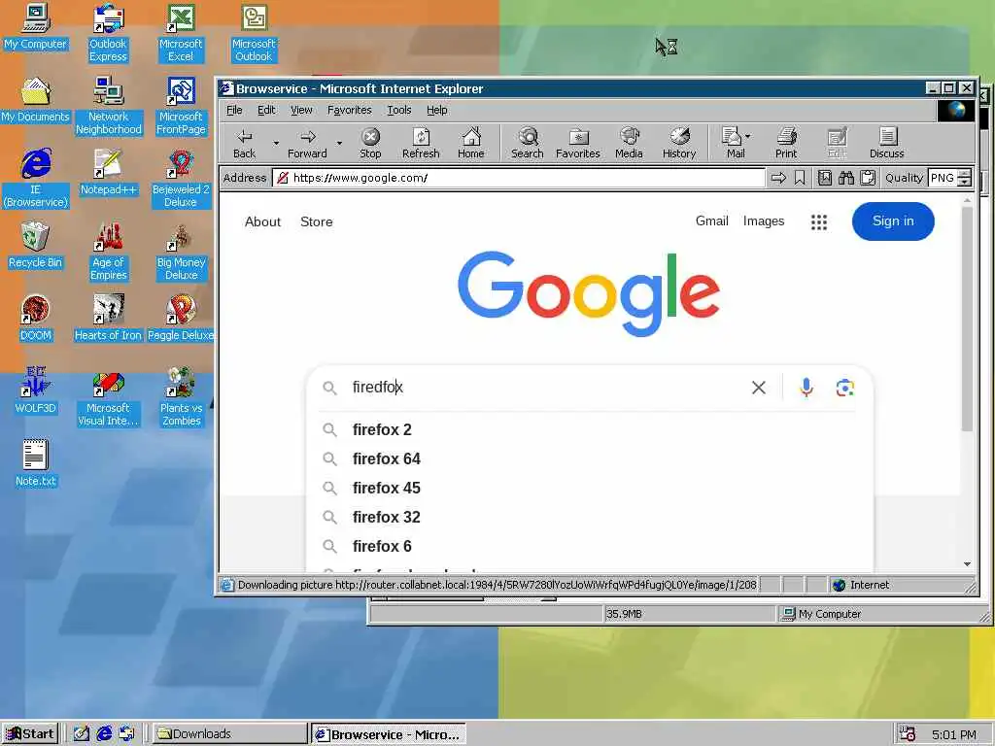Clear the search box with the X icon

758,388
